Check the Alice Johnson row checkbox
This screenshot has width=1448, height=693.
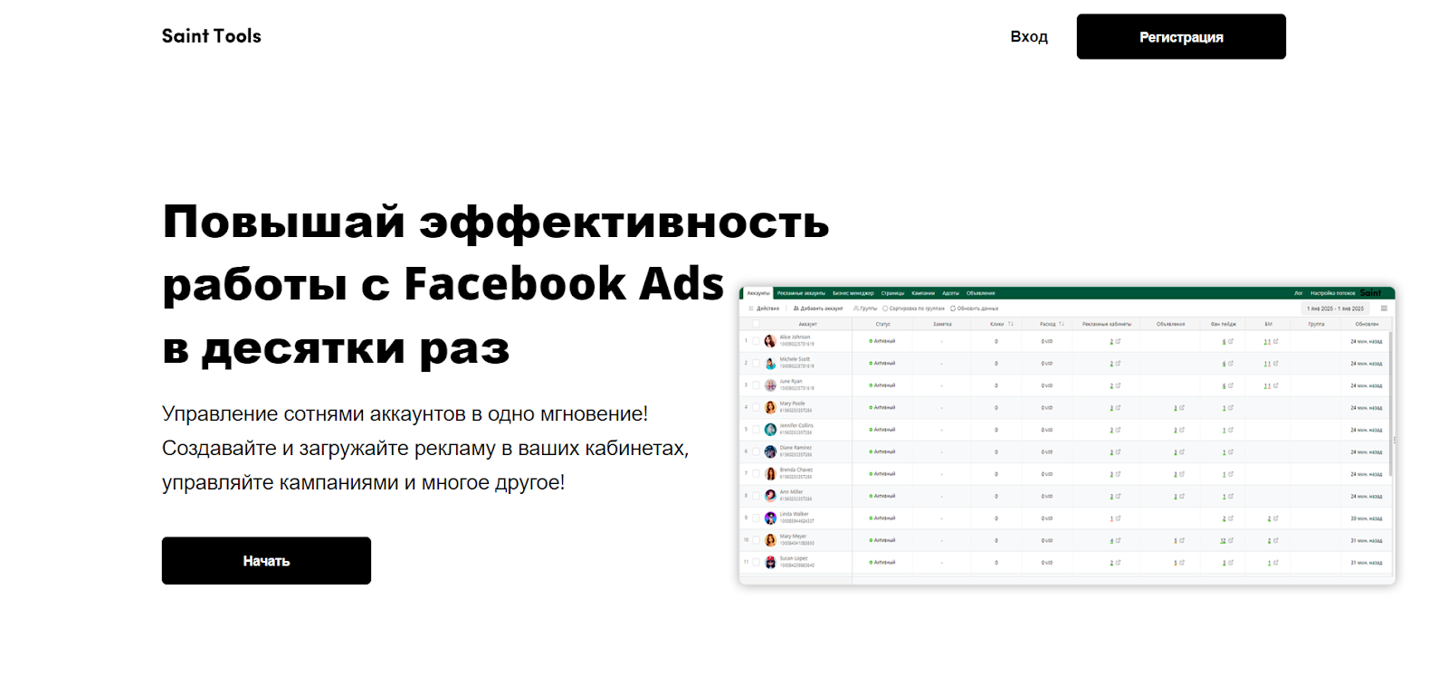757,341
